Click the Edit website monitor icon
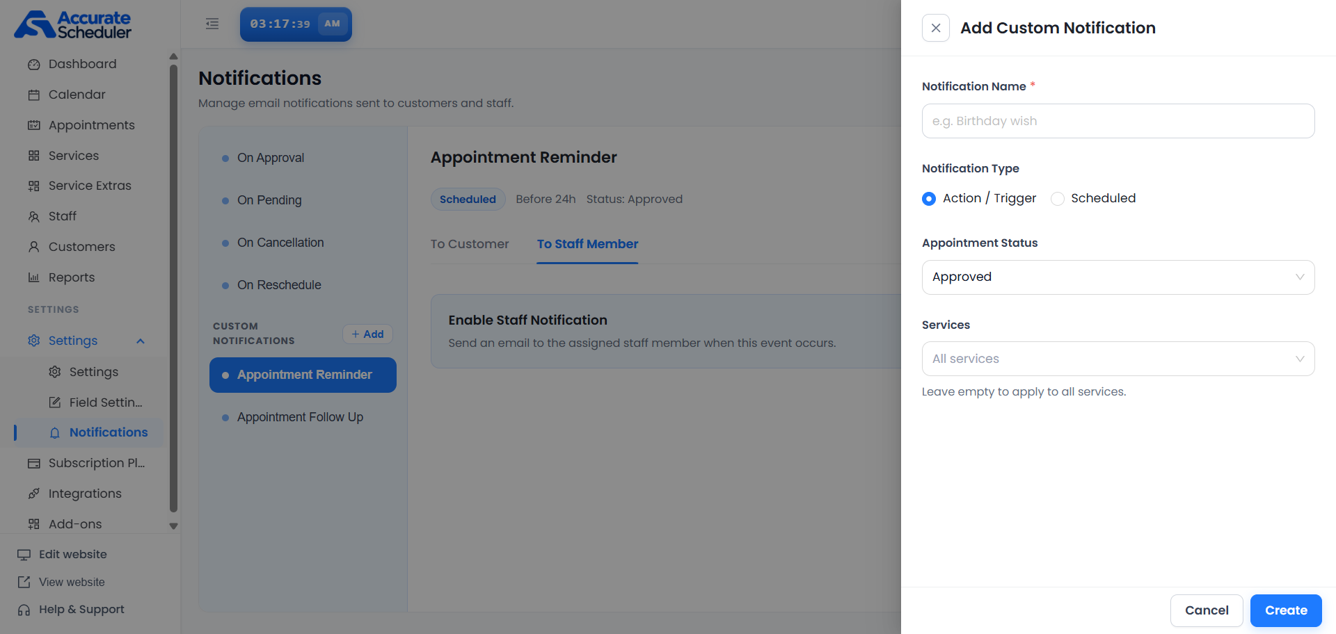Image resolution: width=1336 pixels, height=634 pixels. click(24, 555)
